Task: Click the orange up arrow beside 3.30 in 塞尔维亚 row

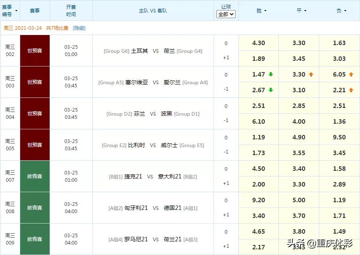Action: point(311,74)
